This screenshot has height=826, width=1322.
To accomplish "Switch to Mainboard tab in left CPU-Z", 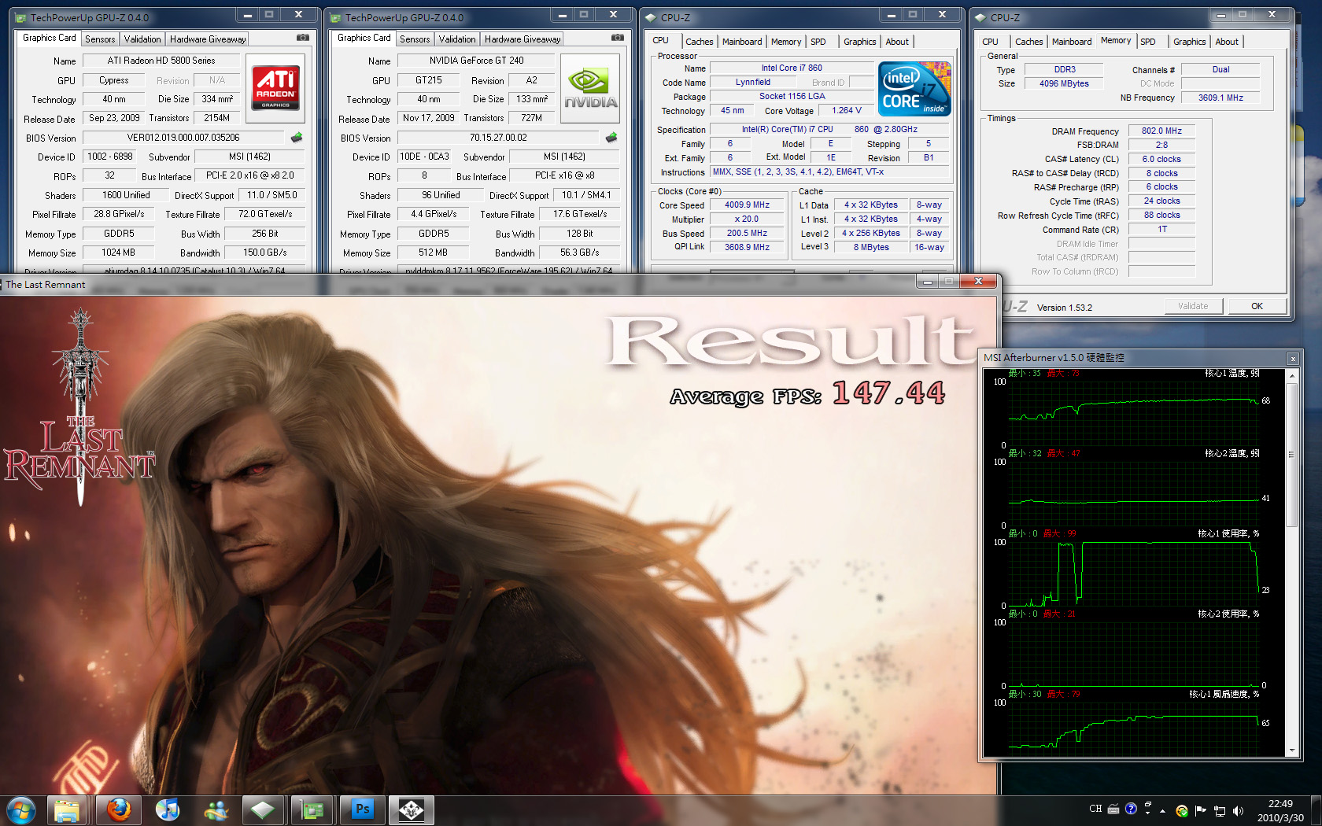I will click(x=742, y=42).
